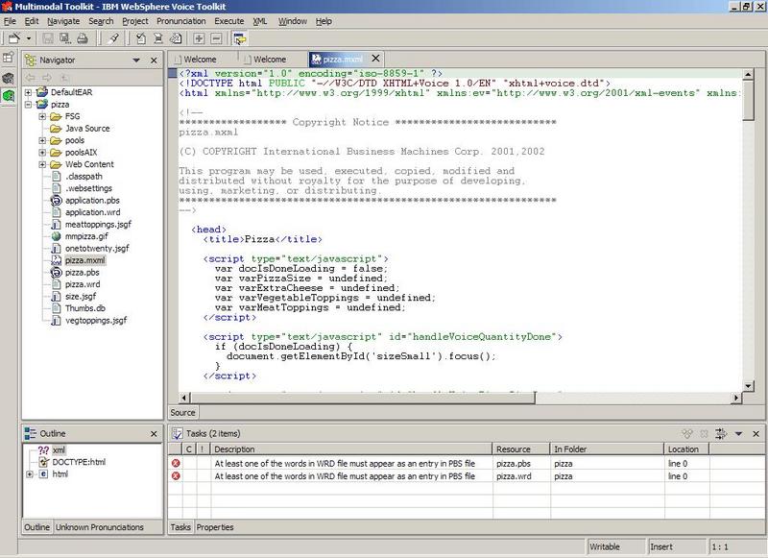Click the minus Collapse toolbar icon
The height and width of the screenshot is (558, 768).
point(217,38)
